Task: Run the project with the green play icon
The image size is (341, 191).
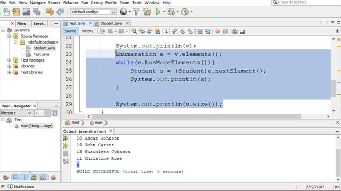Action: pyautogui.click(x=158, y=12)
